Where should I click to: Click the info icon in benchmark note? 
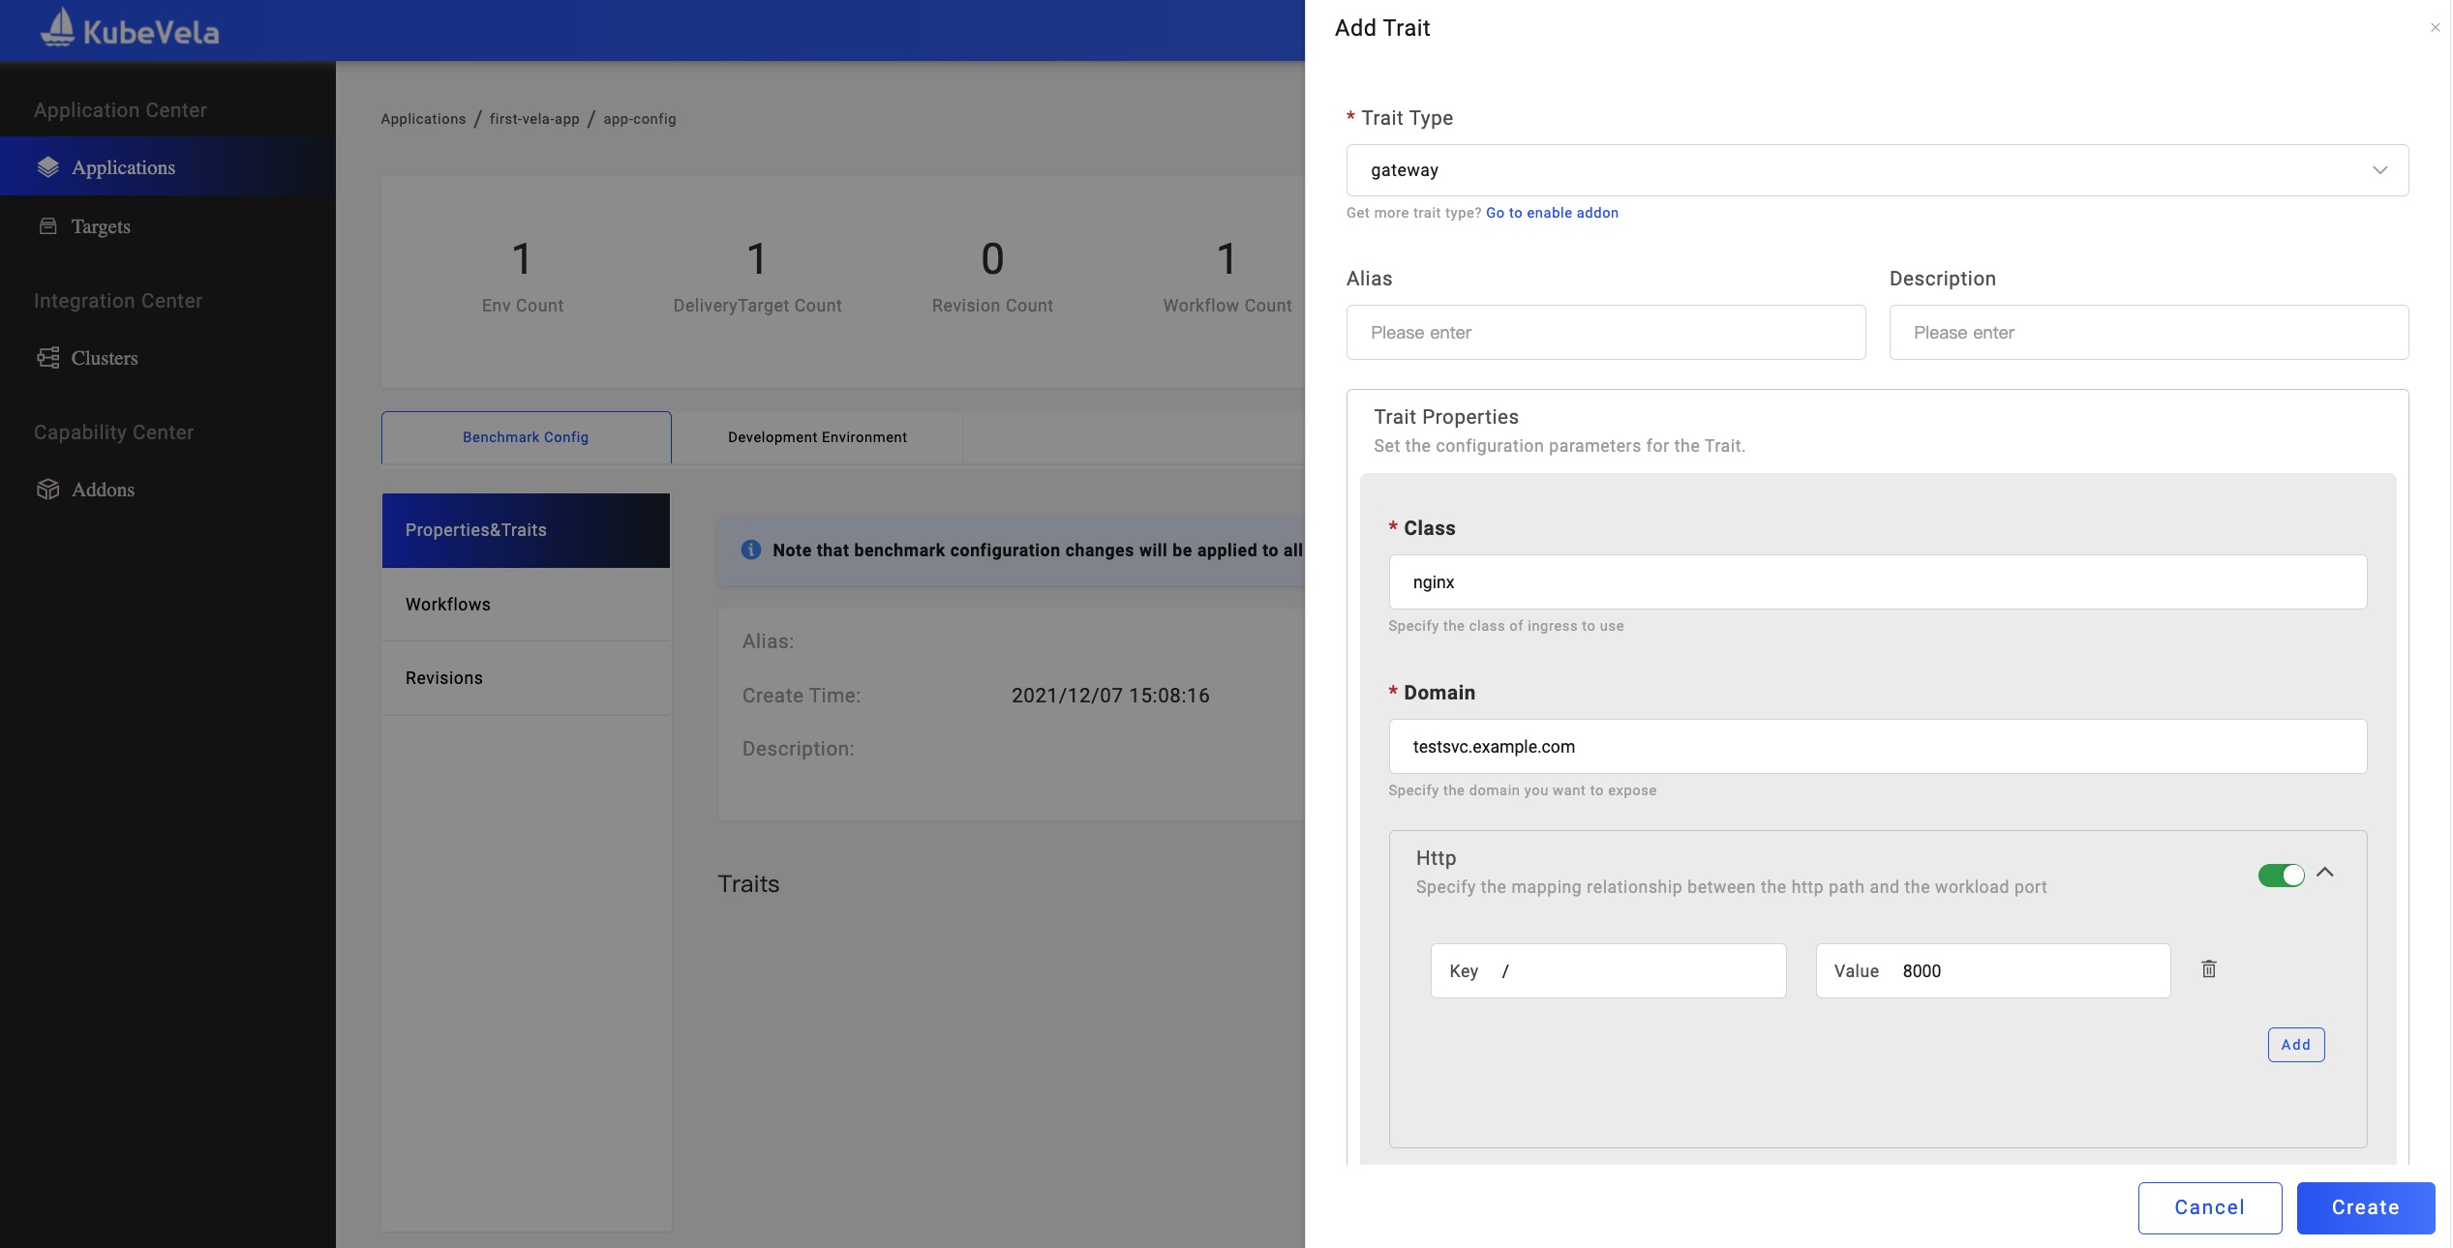[750, 550]
